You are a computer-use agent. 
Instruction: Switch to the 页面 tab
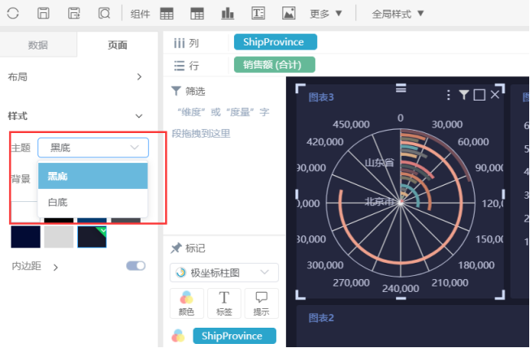[x=118, y=45]
